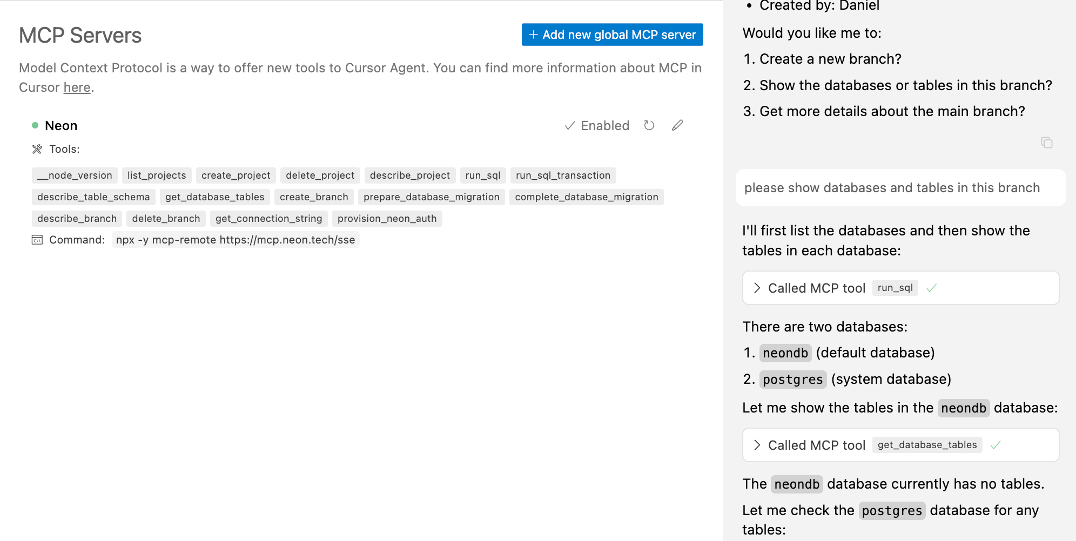This screenshot has height=541, width=1076.
Task: Click 'There are two databases:' text
Action: pos(825,327)
